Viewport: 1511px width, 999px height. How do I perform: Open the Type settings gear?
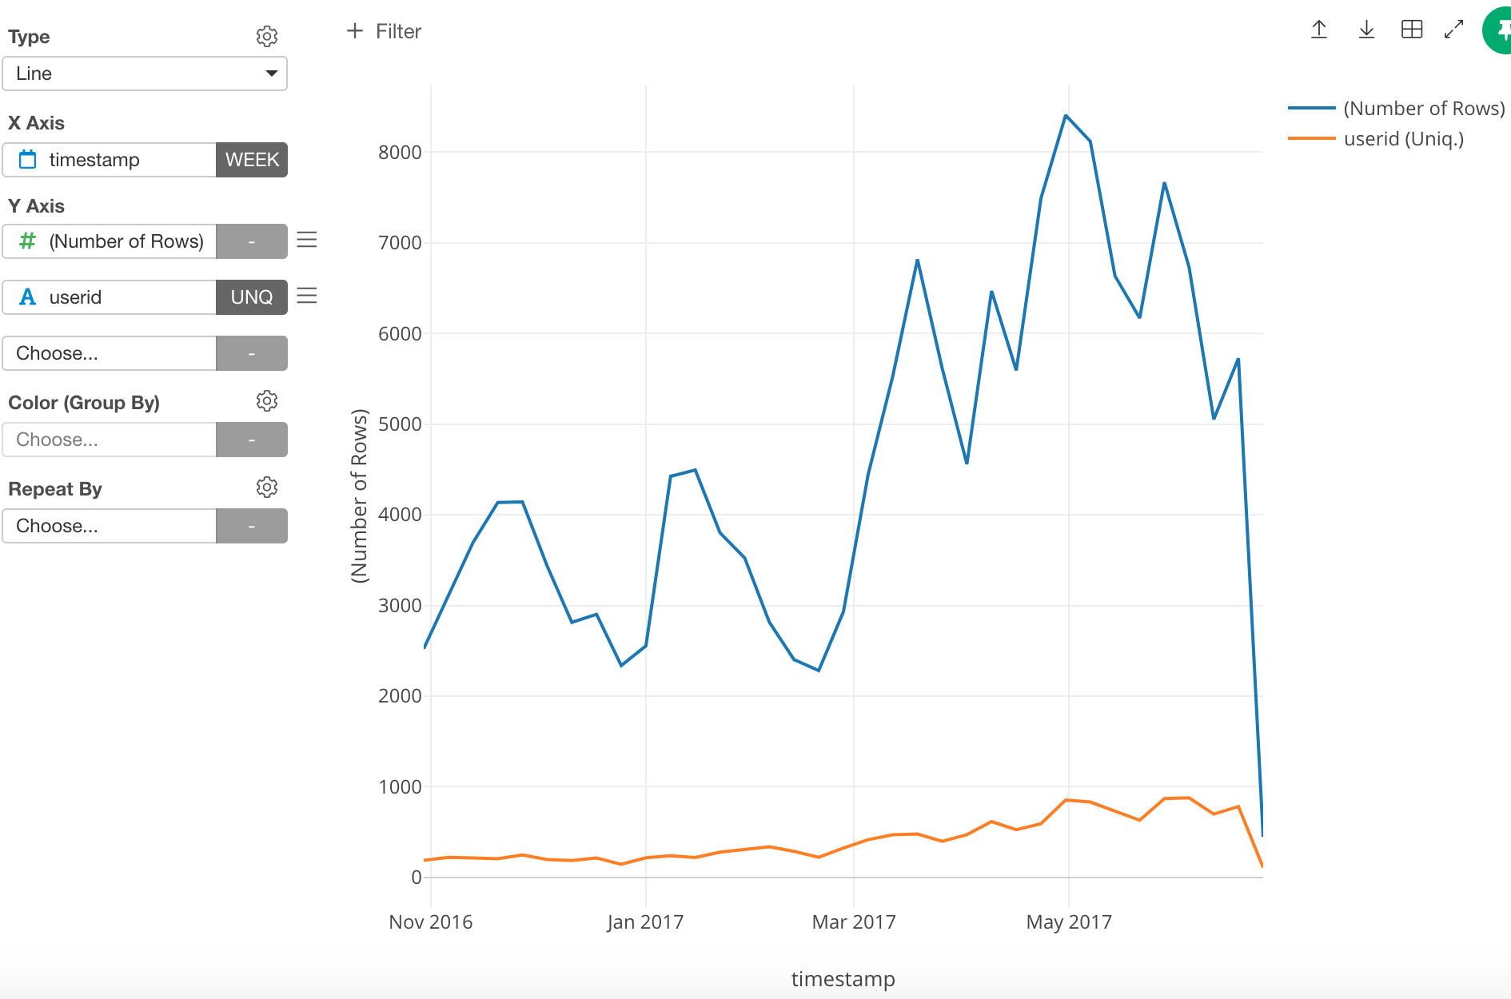pos(266,36)
